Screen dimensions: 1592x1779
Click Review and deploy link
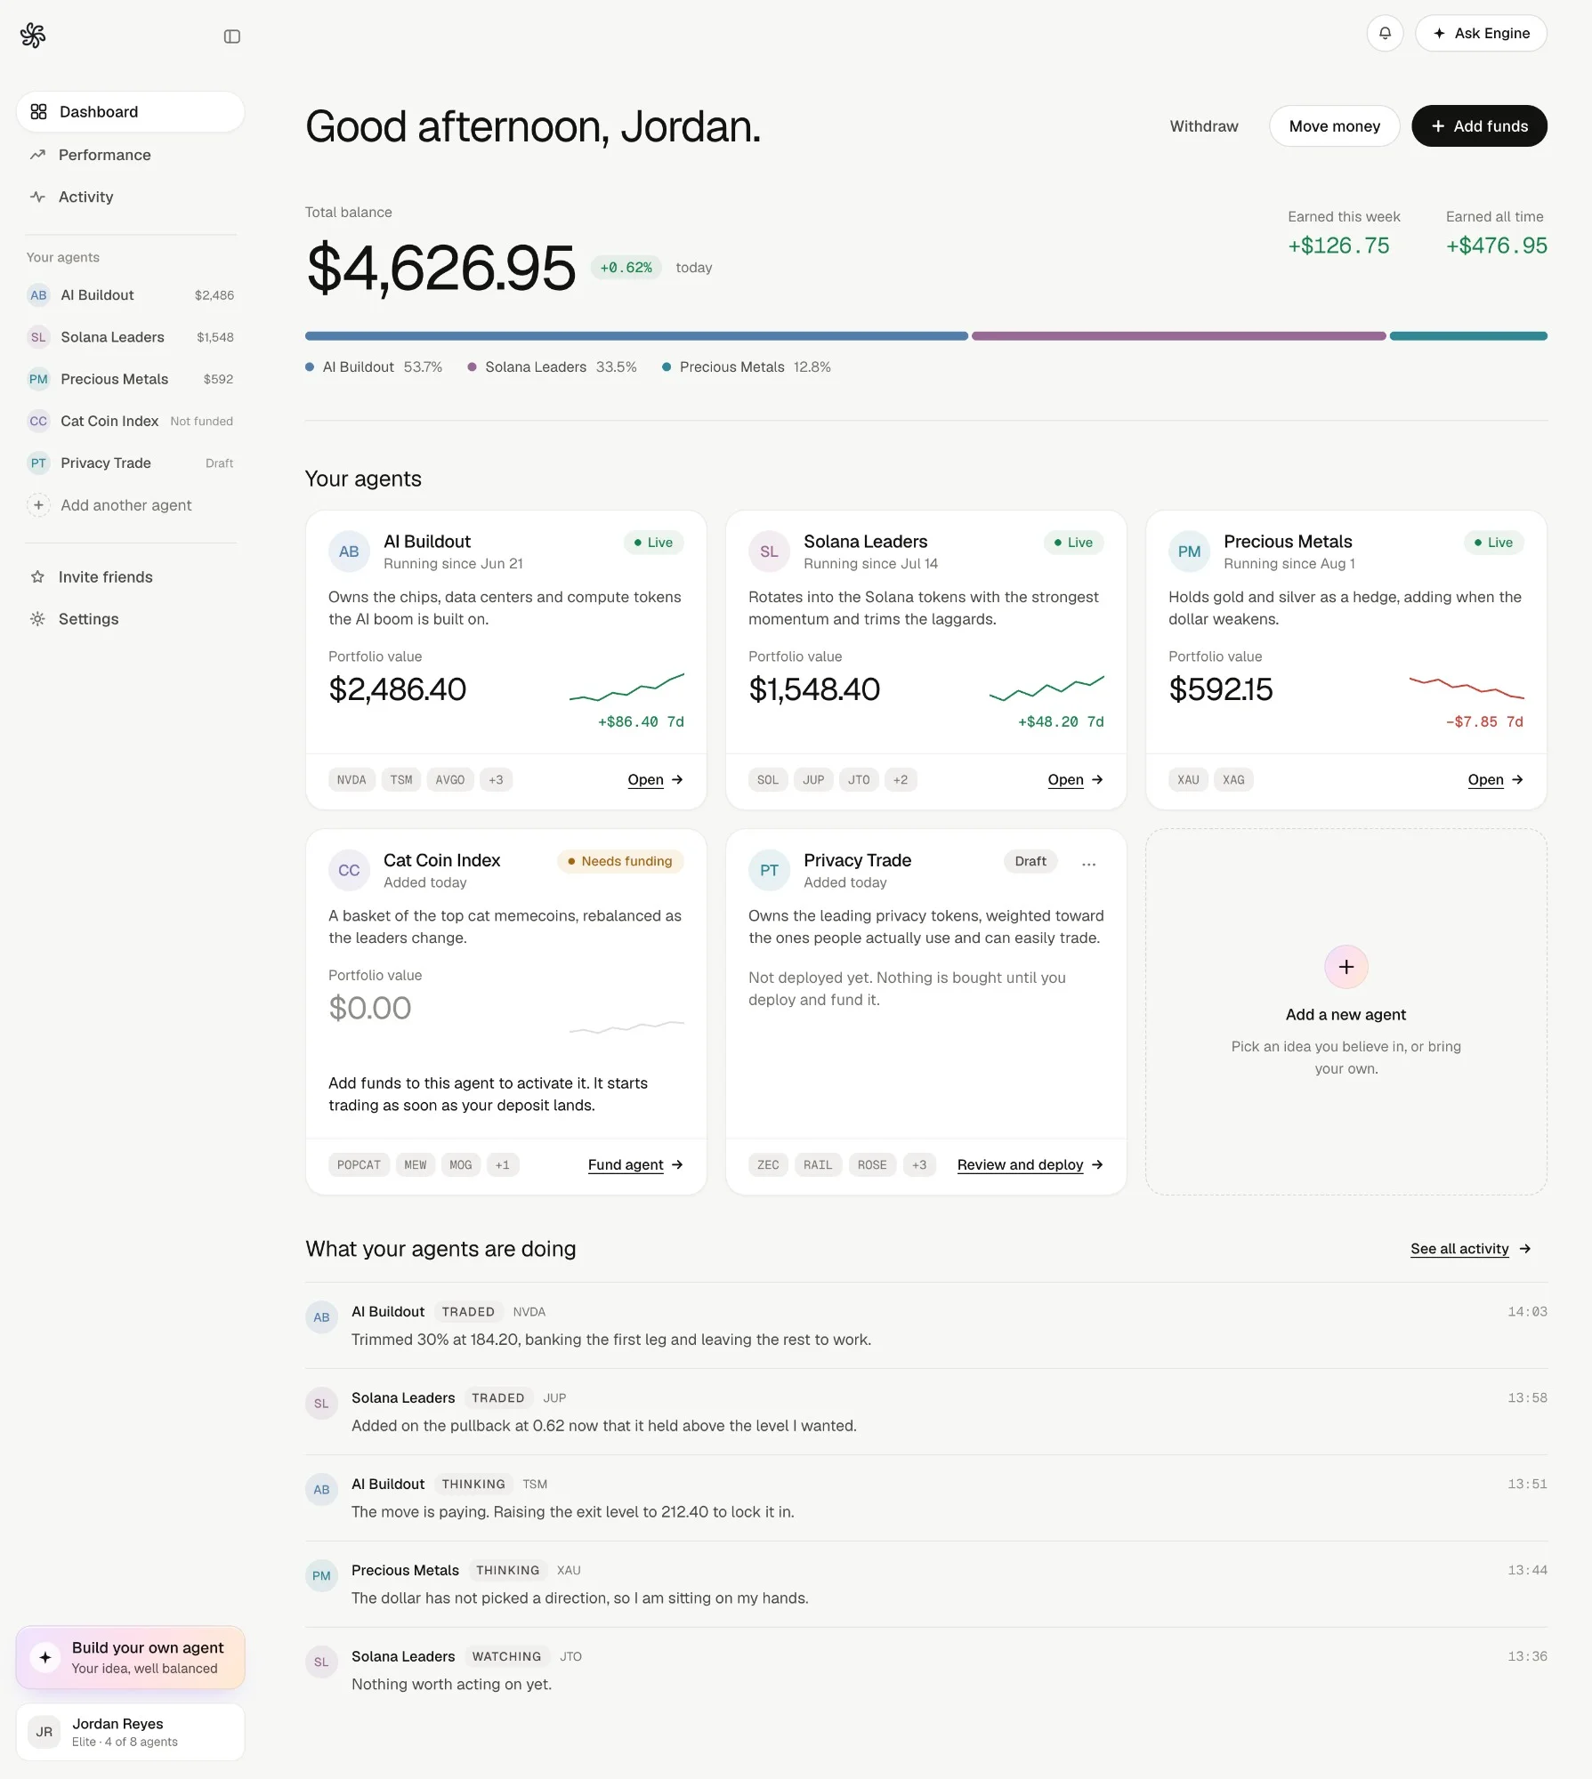tap(1030, 1165)
